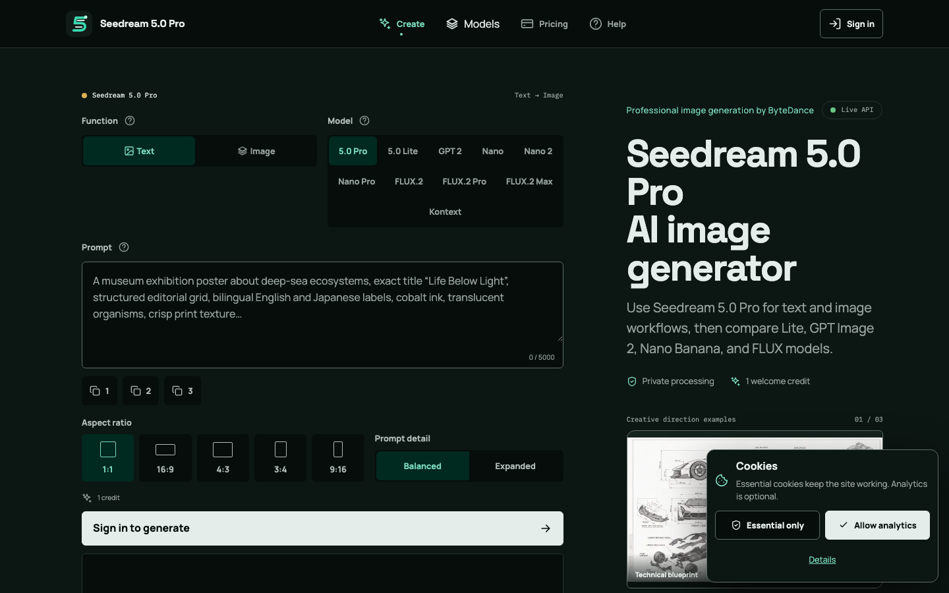The height and width of the screenshot is (593, 949).
Task: Set image count to 2
Action: (x=141, y=391)
